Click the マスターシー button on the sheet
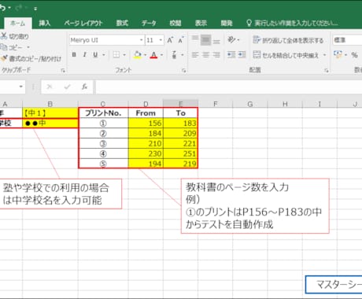Viewport: 362px width, 299px height. [334, 284]
